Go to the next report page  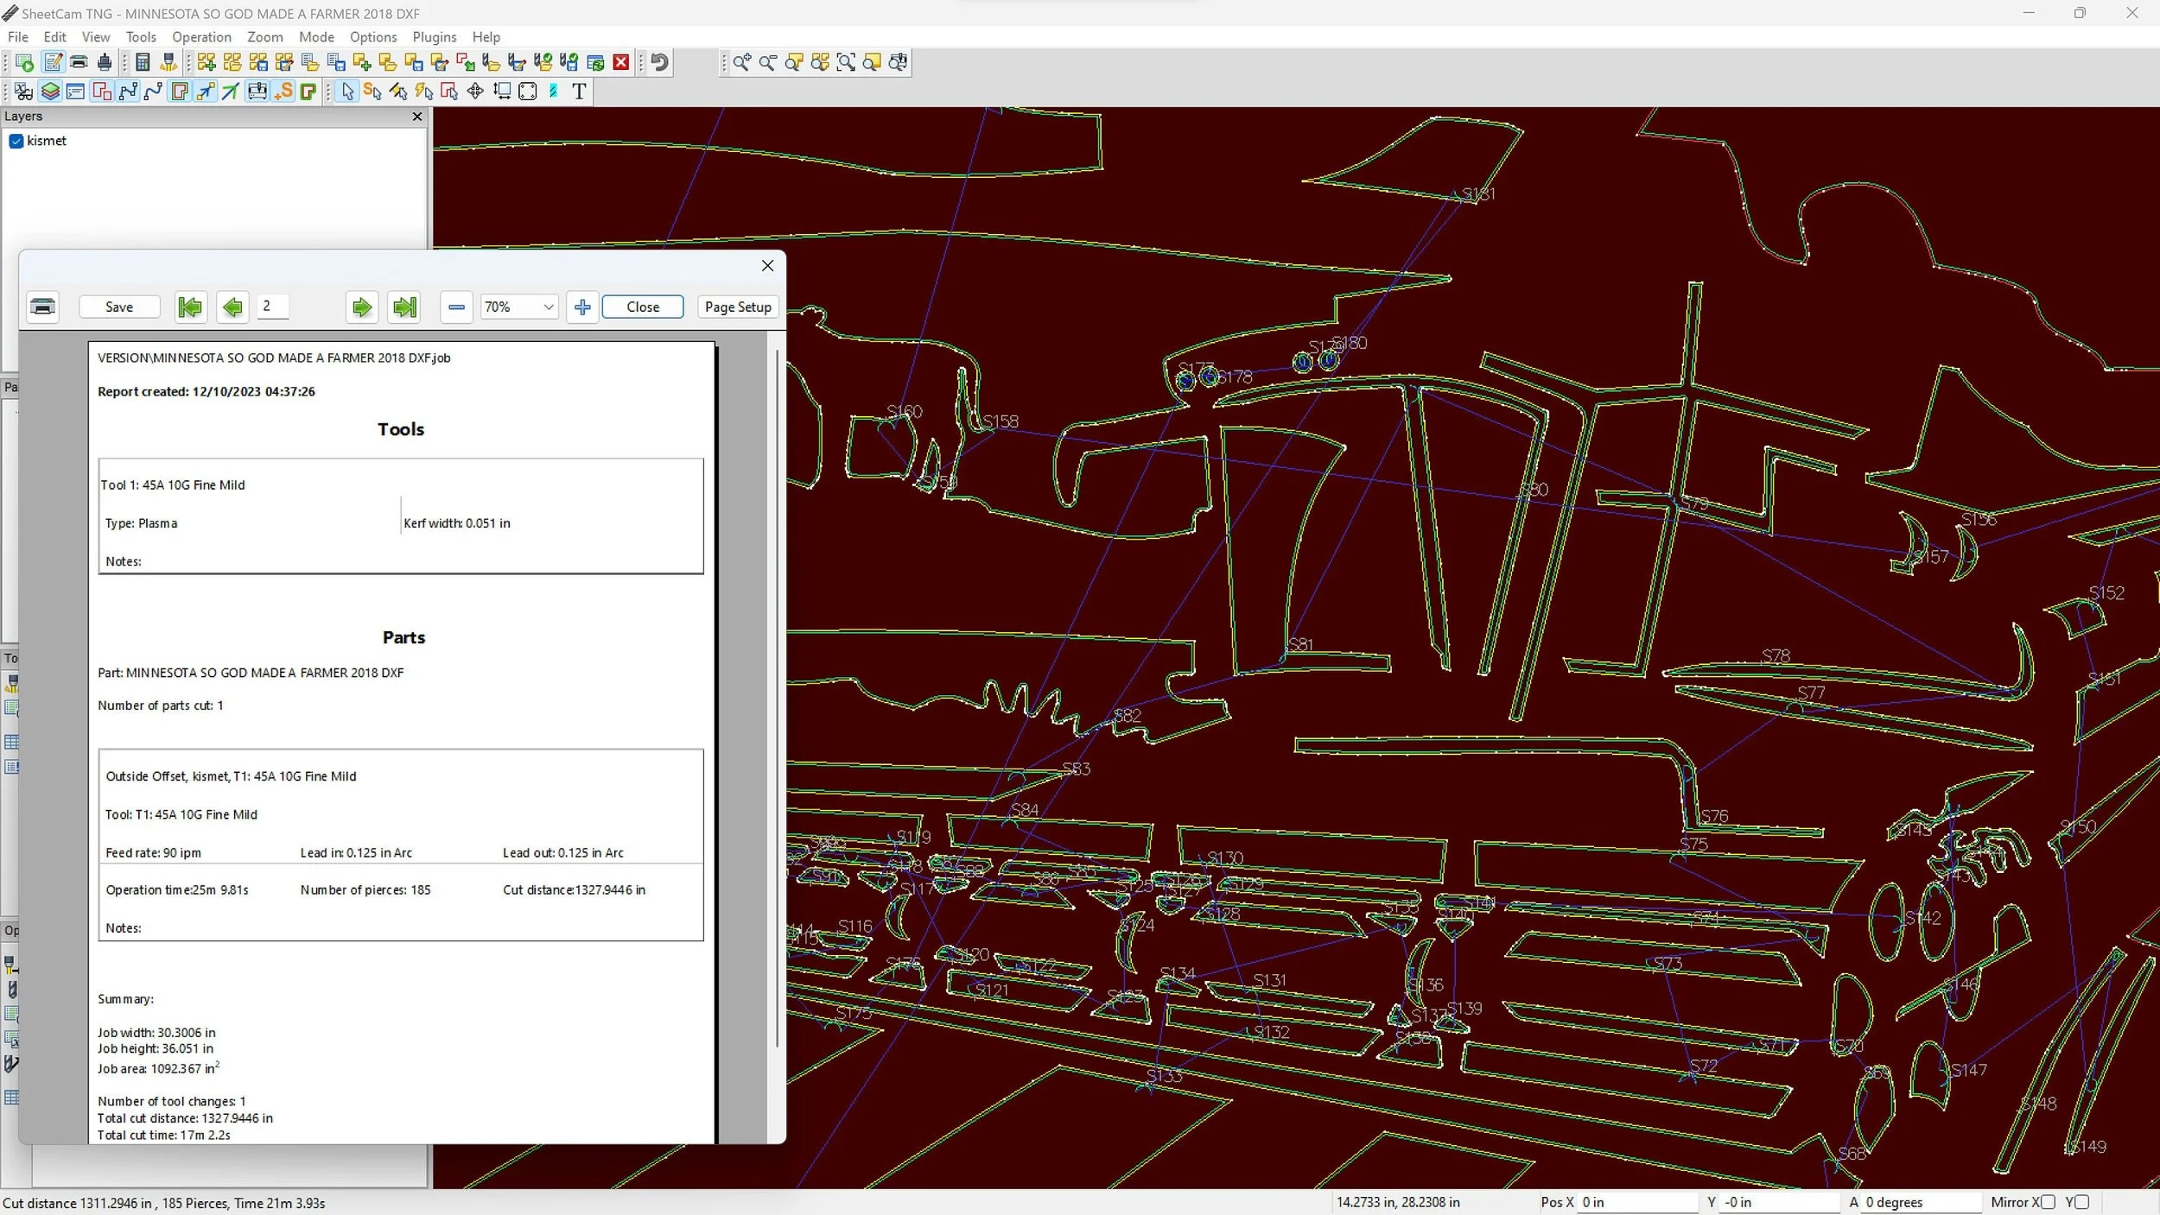pyautogui.click(x=362, y=307)
